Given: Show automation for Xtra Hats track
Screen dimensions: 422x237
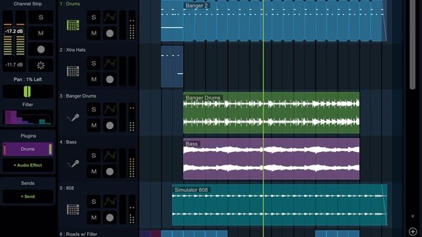Looking at the screenshot, I should click(110, 63).
